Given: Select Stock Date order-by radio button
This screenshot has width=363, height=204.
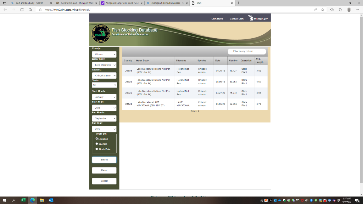Looking at the screenshot, I should pos(97,149).
